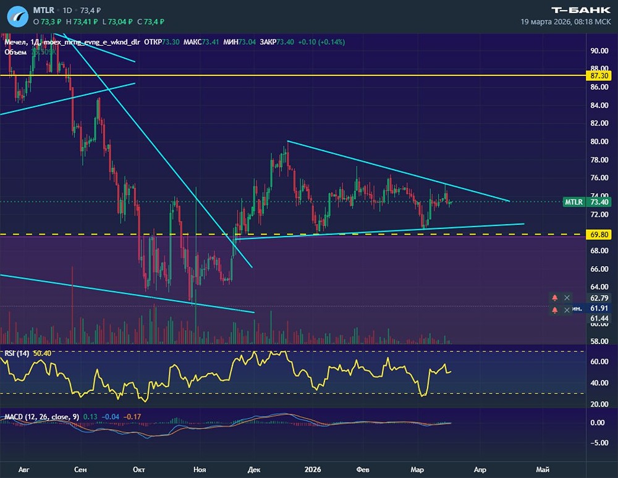Click the 66.00 price axis label

(599, 269)
